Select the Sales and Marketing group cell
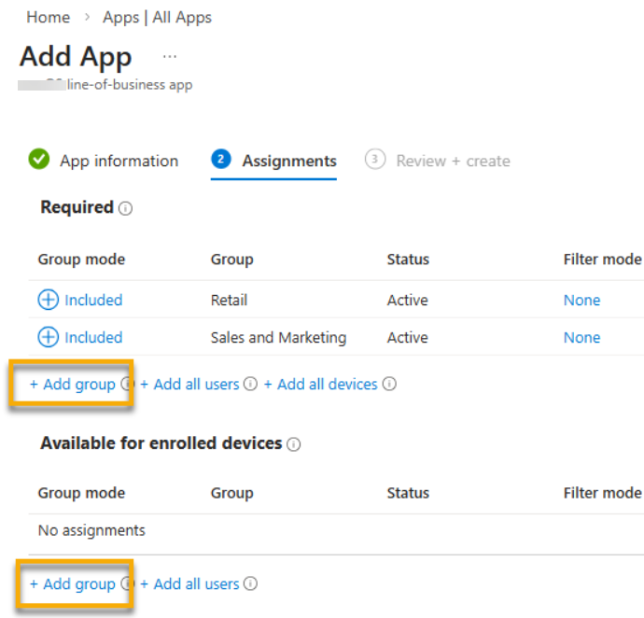Viewport: 644px width, 618px height. pyautogui.click(x=278, y=337)
